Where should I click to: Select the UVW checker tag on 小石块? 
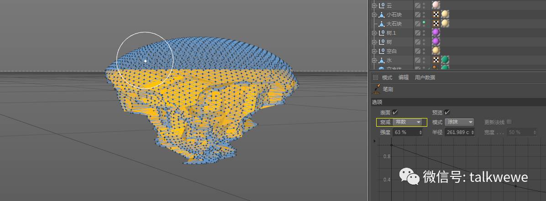[x=436, y=14]
